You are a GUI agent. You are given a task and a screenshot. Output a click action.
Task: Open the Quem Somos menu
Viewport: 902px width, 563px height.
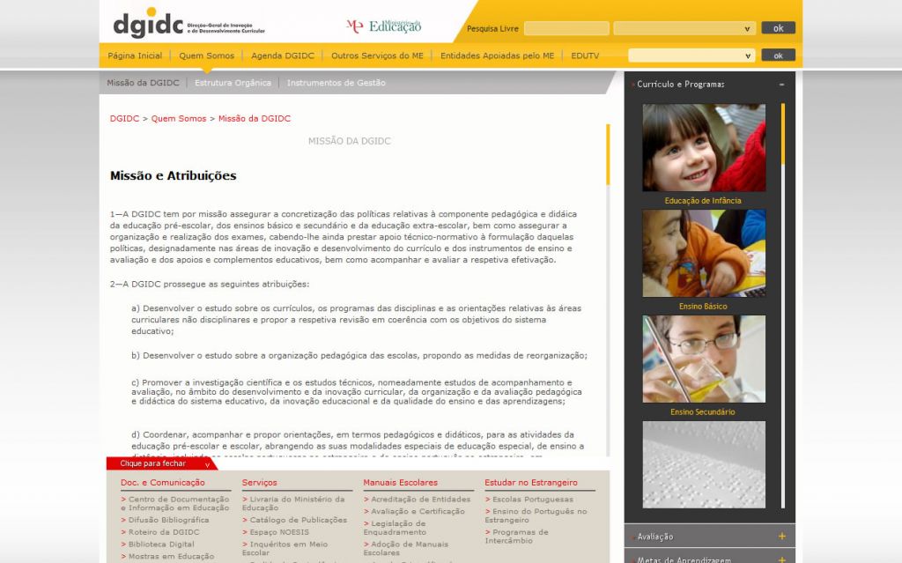pyautogui.click(x=207, y=56)
